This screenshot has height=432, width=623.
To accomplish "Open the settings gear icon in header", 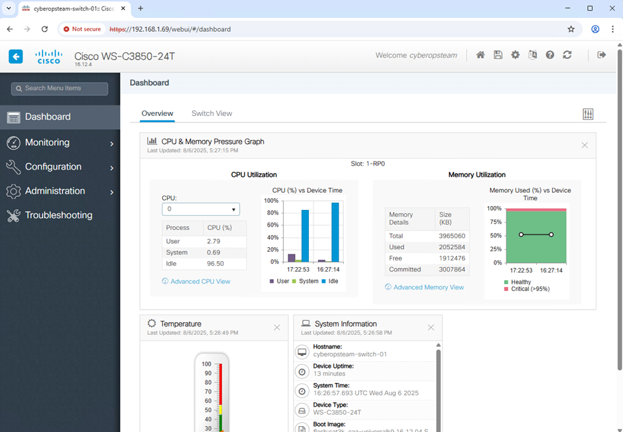I will [x=516, y=55].
